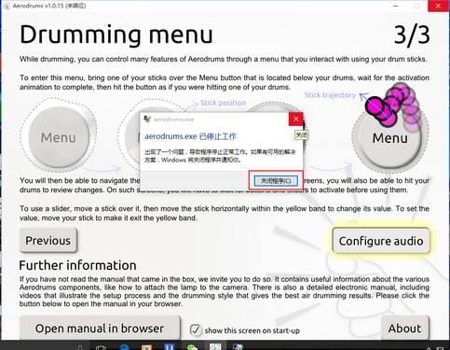
Task: Open the Configure audio screen
Action: tap(381, 241)
